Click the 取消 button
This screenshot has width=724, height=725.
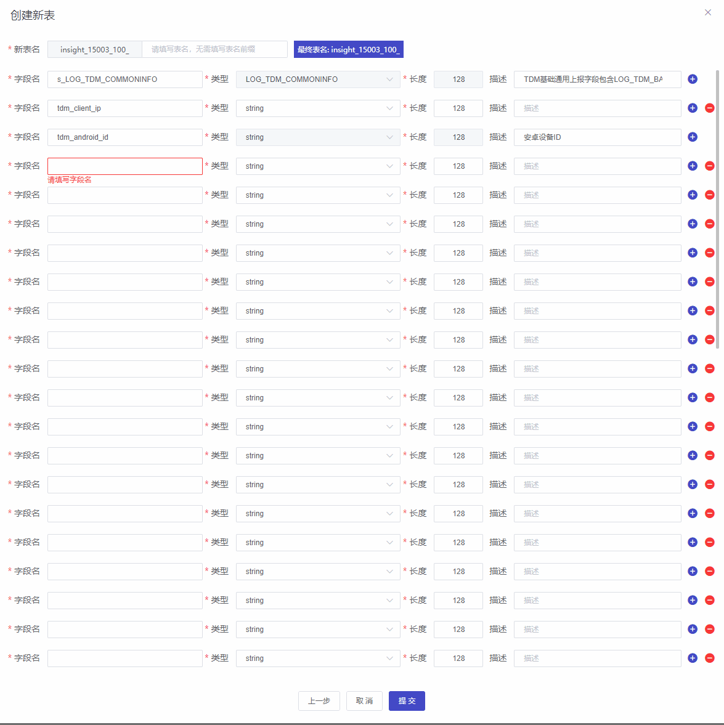[364, 701]
